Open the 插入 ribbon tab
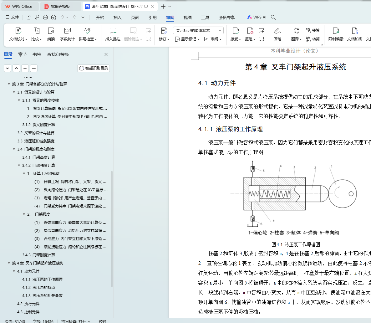 tap(117, 18)
